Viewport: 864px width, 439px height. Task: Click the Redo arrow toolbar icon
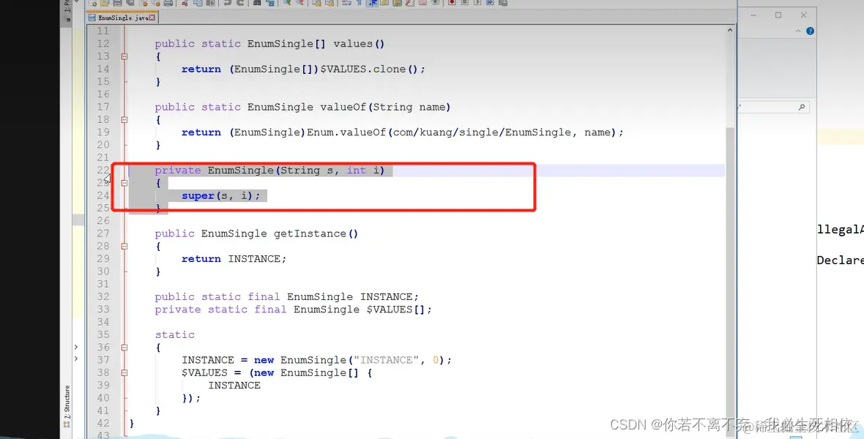point(240,3)
